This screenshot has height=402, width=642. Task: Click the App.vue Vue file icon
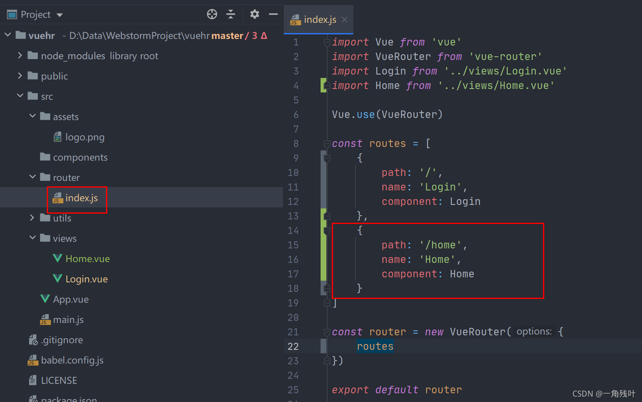45,299
